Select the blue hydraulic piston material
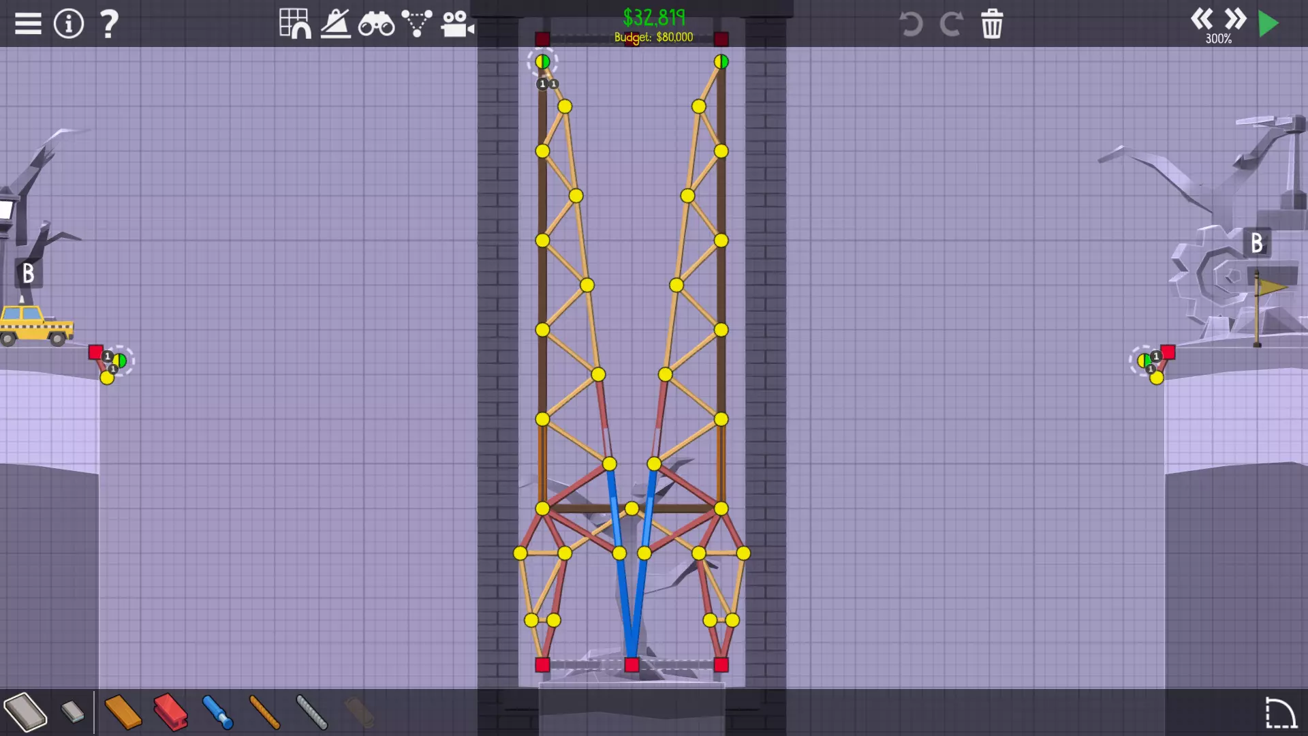Image resolution: width=1308 pixels, height=736 pixels. point(218,712)
